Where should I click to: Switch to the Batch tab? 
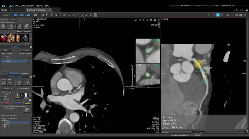pyautogui.click(x=13, y=19)
